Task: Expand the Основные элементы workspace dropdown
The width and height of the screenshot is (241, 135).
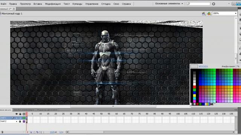Action: click(169, 3)
